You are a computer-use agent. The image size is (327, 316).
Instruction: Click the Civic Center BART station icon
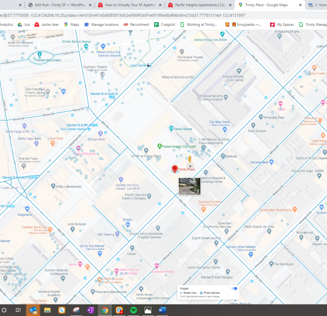pyautogui.click(x=149, y=65)
